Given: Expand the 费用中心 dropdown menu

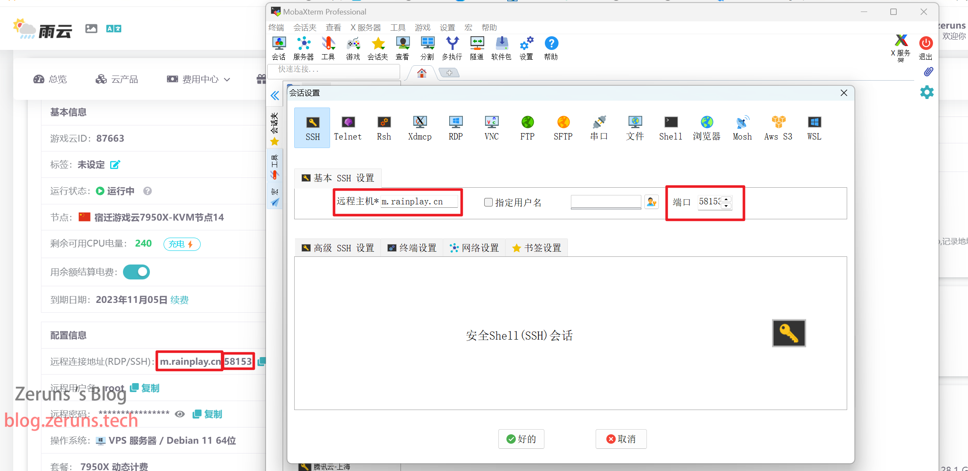Looking at the screenshot, I should (199, 79).
